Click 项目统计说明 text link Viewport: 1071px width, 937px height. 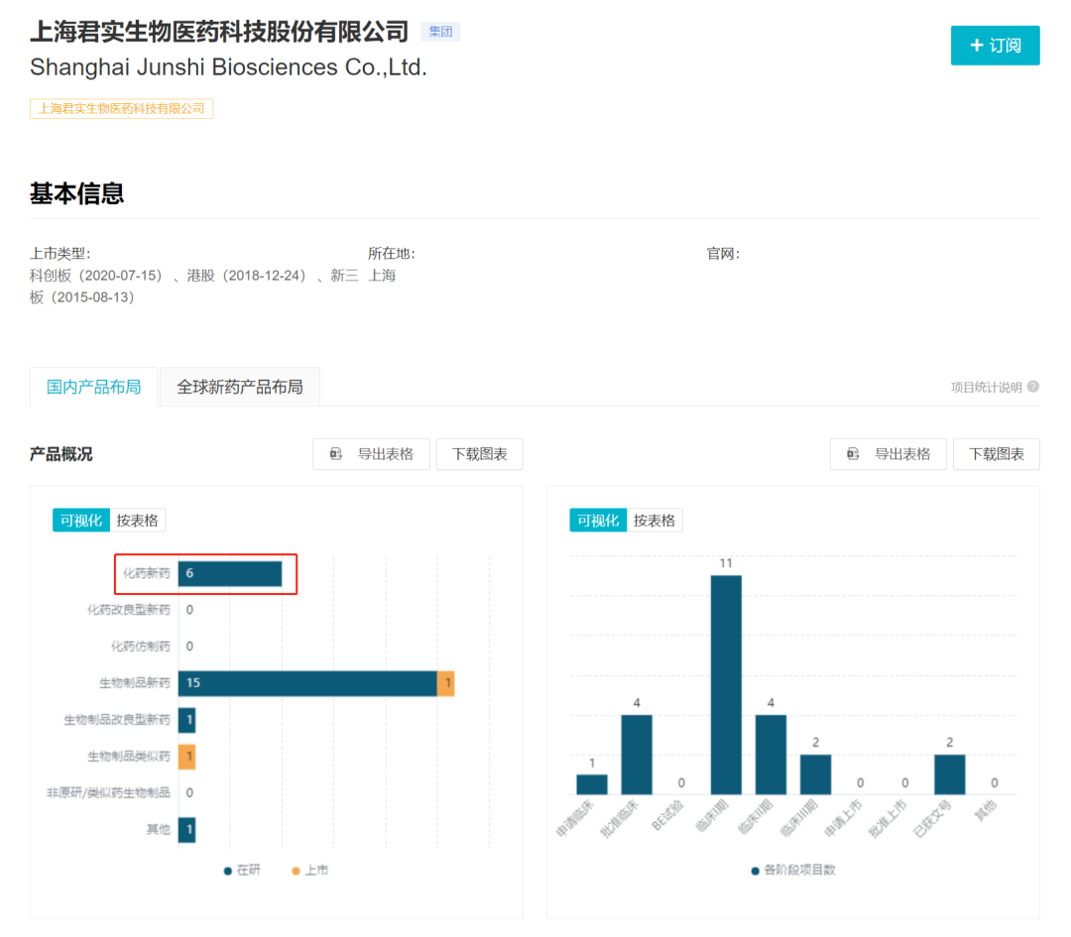coord(987,388)
